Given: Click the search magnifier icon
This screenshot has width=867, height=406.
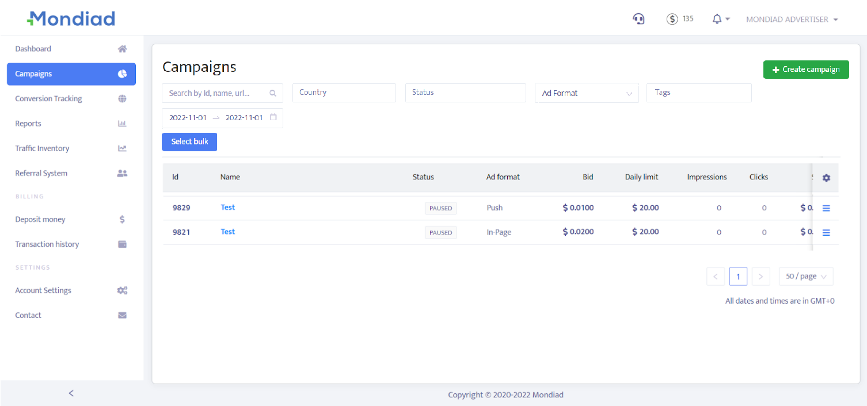Looking at the screenshot, I should pos(273,93).
